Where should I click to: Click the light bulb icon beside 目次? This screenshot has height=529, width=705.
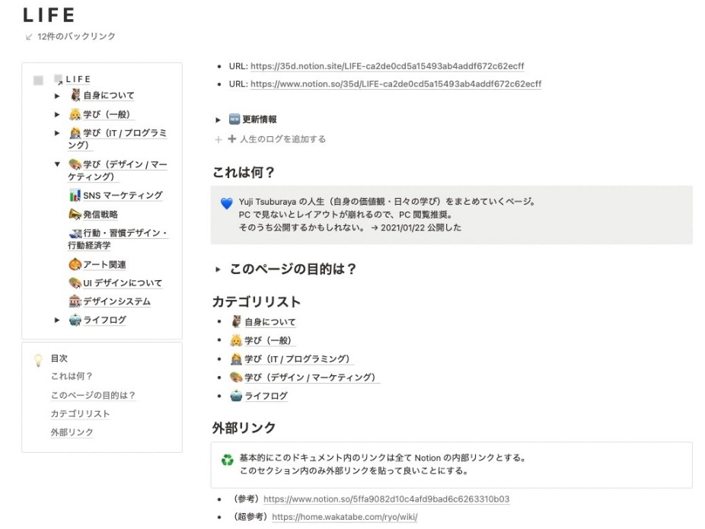tap(38, 360)
